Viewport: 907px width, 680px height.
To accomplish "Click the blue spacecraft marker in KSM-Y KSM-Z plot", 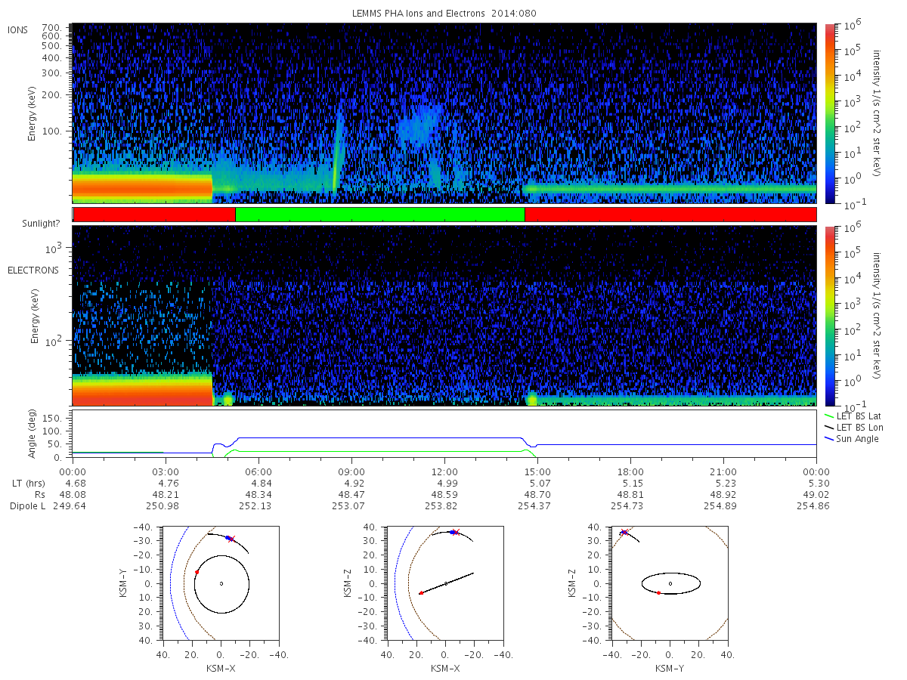I will pyautogui.click(x=624, y=533).
